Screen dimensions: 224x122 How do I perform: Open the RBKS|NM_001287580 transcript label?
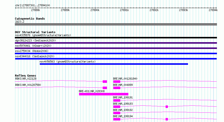coord(28,85)
